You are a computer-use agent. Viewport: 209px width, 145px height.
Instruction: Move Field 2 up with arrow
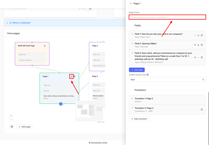coord(195,45)
